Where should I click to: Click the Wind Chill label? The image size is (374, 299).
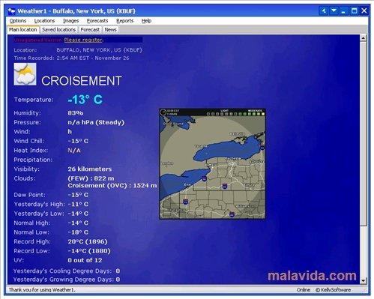(28, 141)
